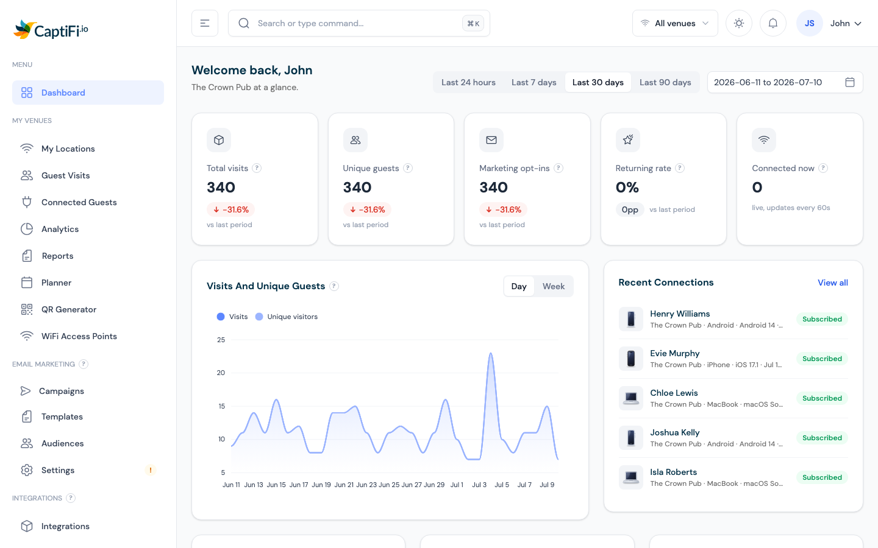
Task: Click the JS user avatar
Action: click(810, 23)
